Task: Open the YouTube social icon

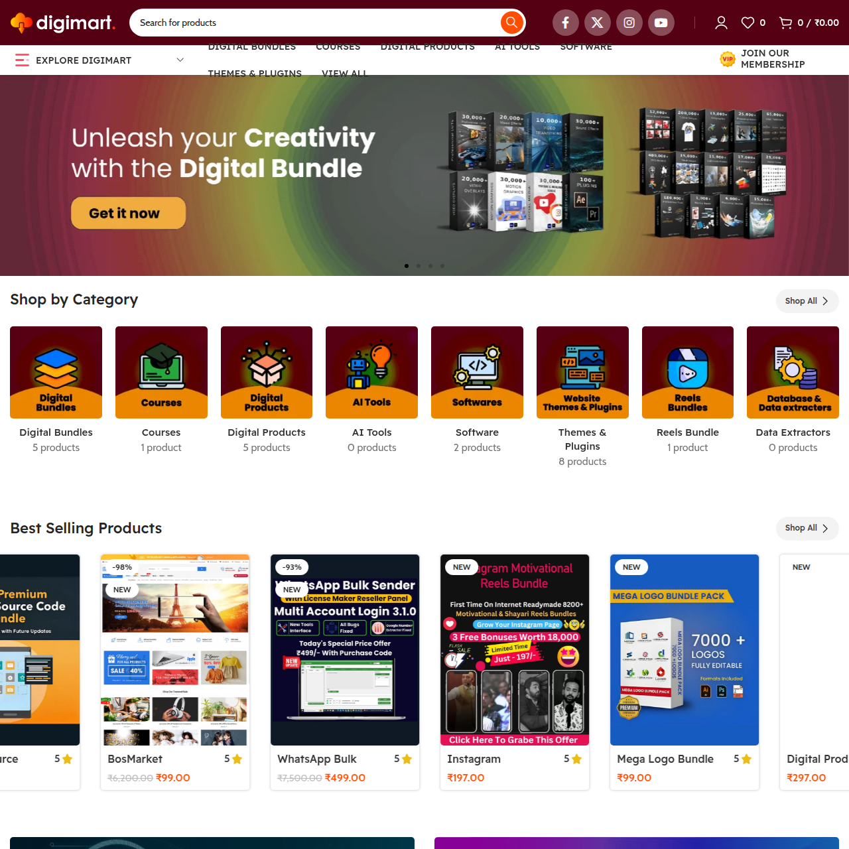Action: coord(661,23)
